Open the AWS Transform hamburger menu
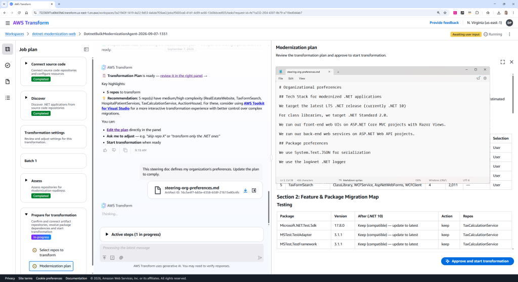The height and width of the screenshot is (282, 518). point(7,23)
